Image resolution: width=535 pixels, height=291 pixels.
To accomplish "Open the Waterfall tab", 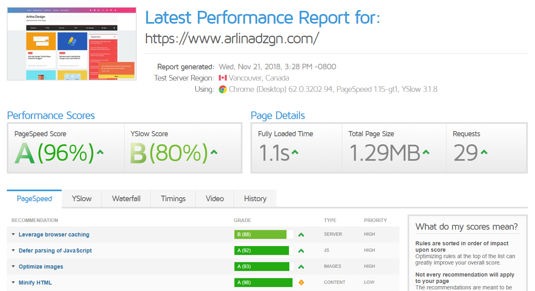I will (126, 199).
